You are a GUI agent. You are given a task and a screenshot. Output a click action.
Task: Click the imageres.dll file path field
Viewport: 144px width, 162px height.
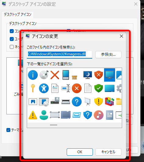pos(59,54)
